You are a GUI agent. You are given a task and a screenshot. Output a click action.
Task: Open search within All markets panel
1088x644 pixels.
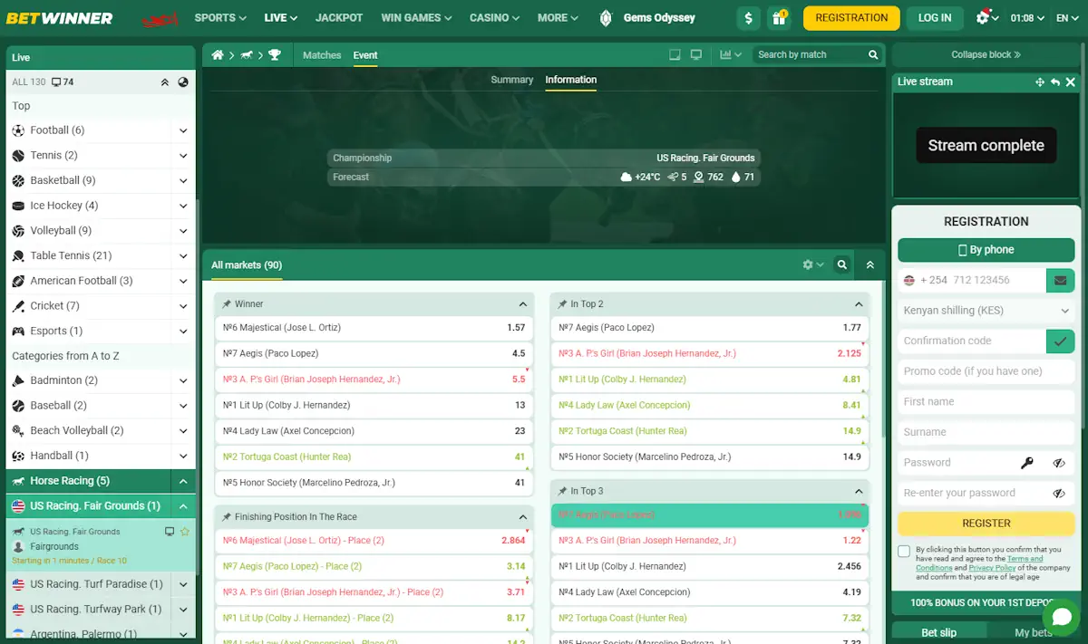(841, 264)
